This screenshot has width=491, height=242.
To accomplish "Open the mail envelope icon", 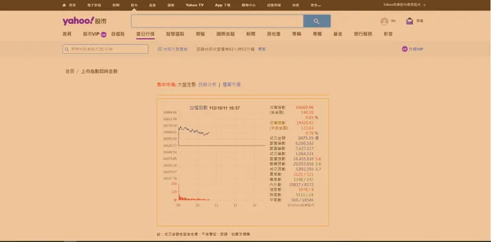I will (x=409, y=21).
